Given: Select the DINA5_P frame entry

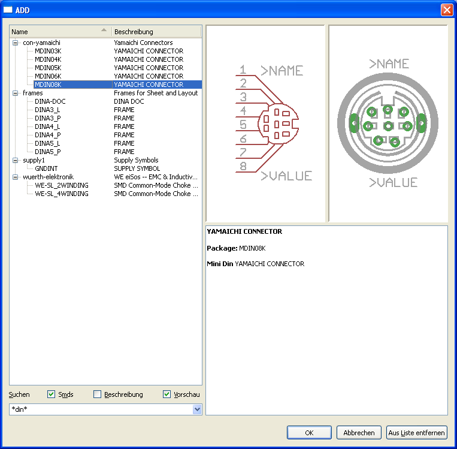Looking at the screenshot, I should pos(48,152).
